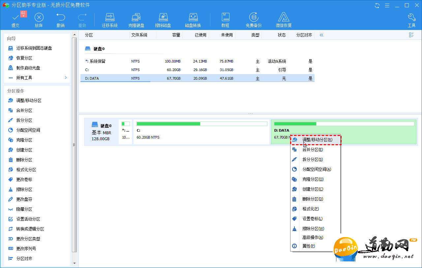The image size is (422, 268).
Task: Open the 免费备份 toolbar icon
Action: tap(254, 20)
